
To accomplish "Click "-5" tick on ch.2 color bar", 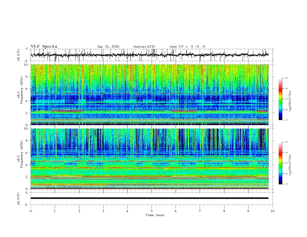I will coord(286,163).
